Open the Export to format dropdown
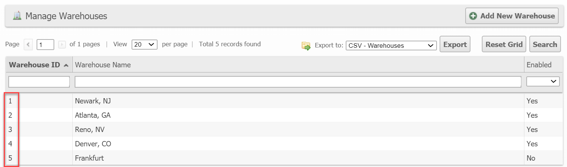The width and height of the screenshot is (567, 167). [391, 46]
